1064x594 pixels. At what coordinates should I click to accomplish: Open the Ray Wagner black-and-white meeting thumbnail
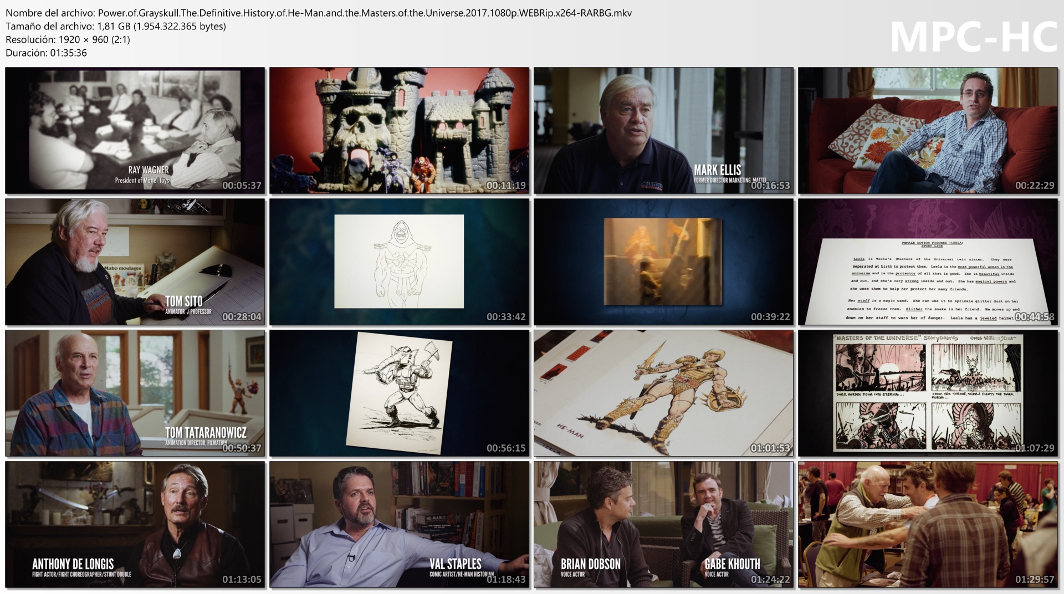tap(135, 131)
